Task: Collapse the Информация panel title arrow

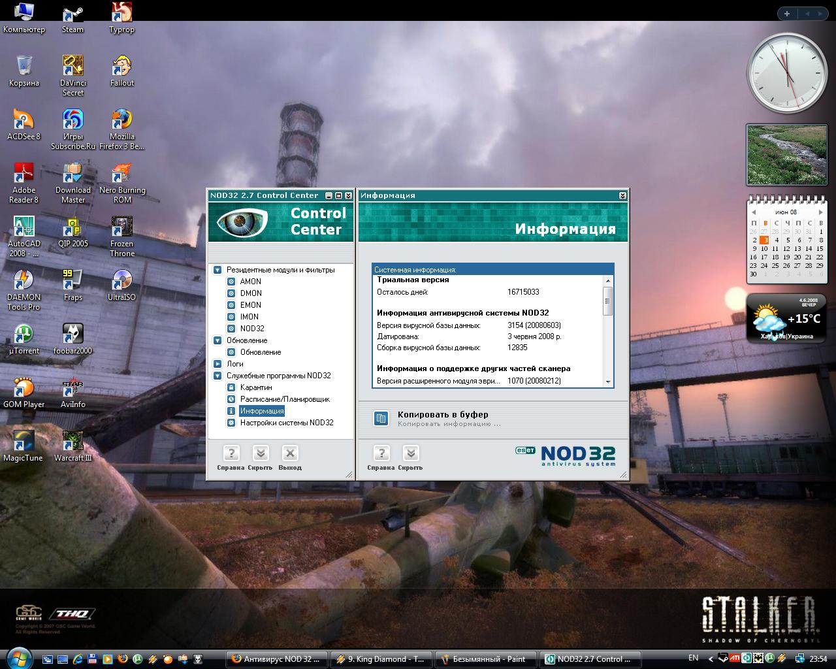Action: click(622, 195)
